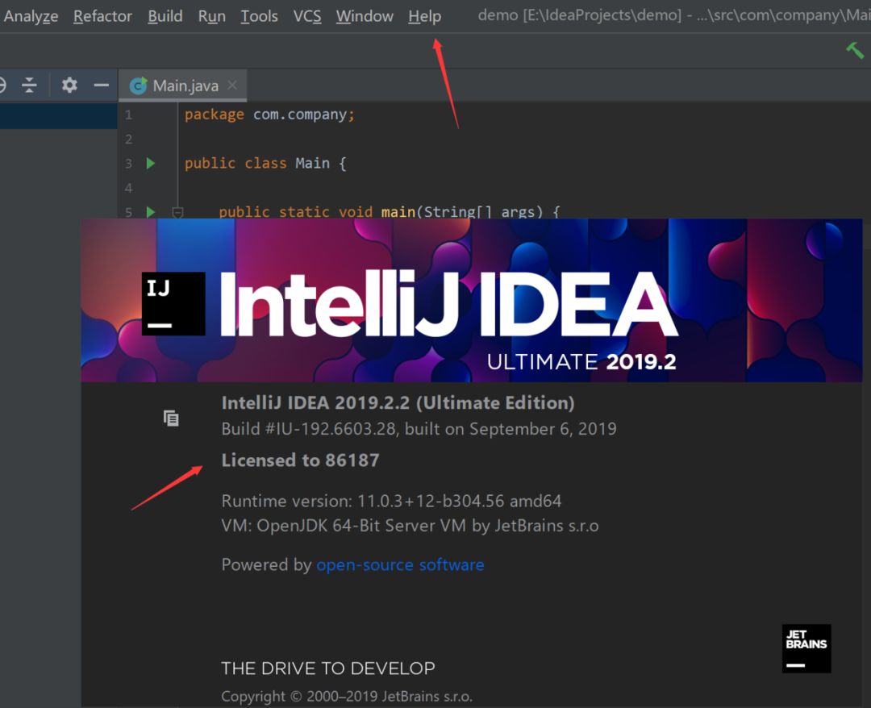Click the 'public class Main {' code line
This screenshot has height=708, width=871.
point(265,163)
